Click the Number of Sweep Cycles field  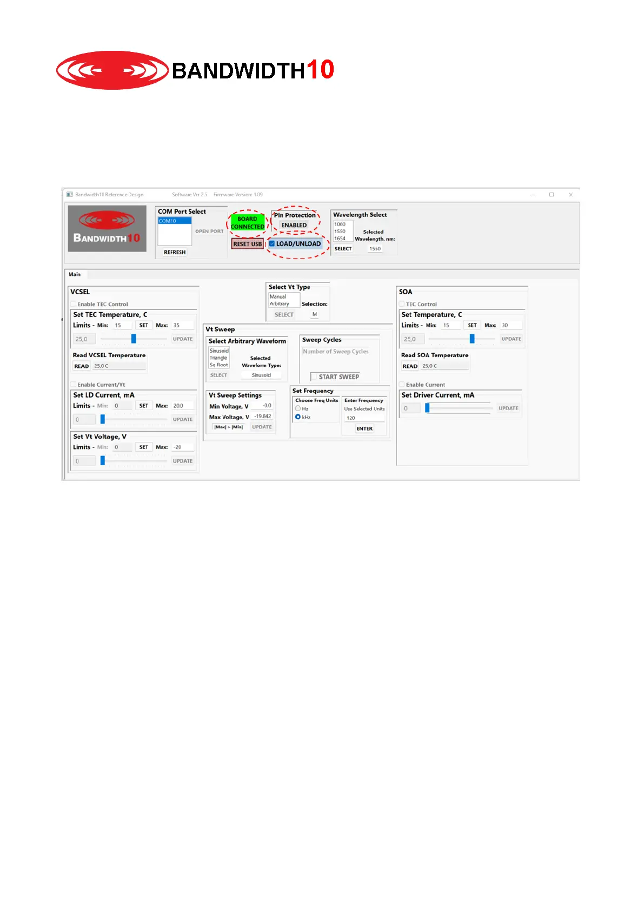[335, 352]
